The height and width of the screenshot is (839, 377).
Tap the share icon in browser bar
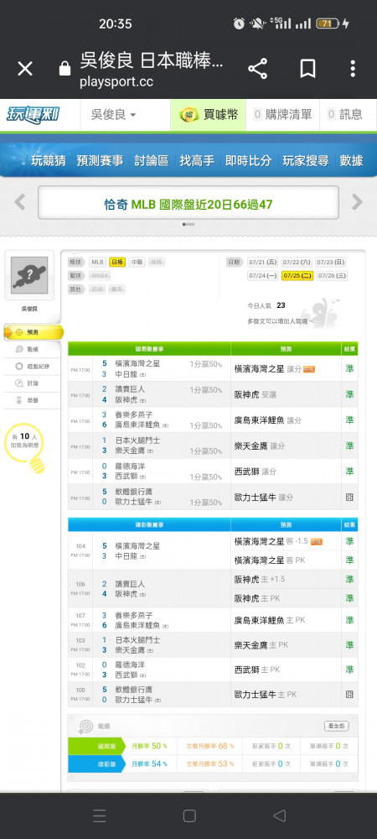point(257,69)
